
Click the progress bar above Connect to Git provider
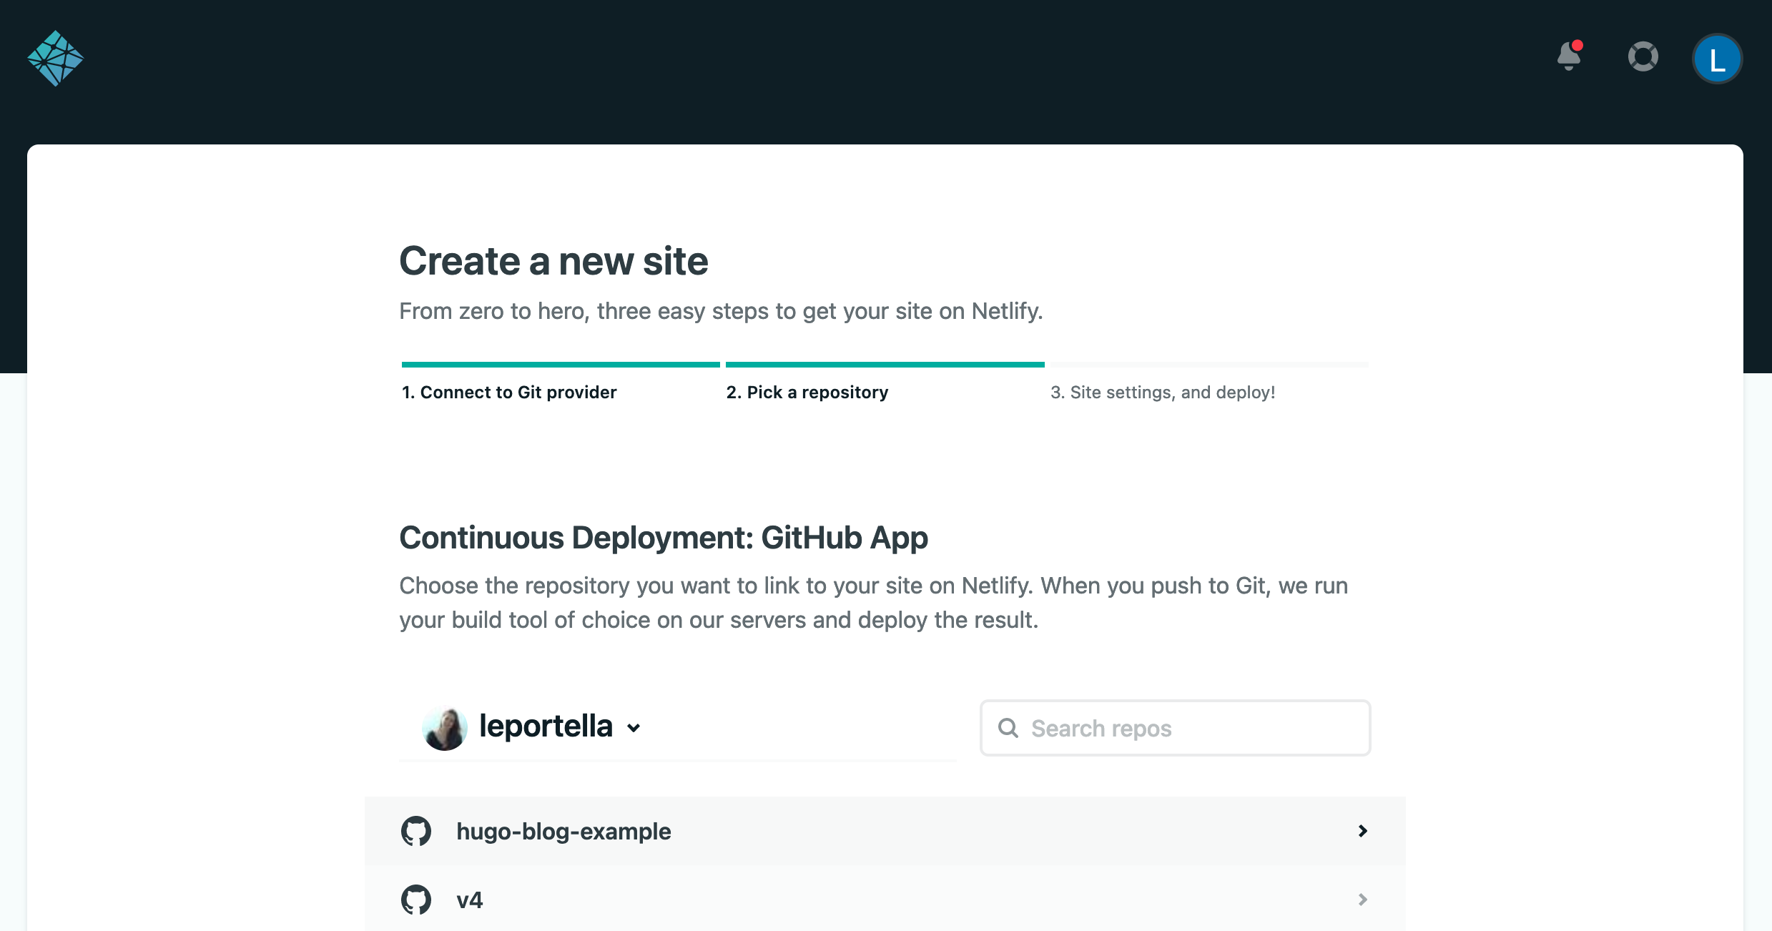click(561, 365)
